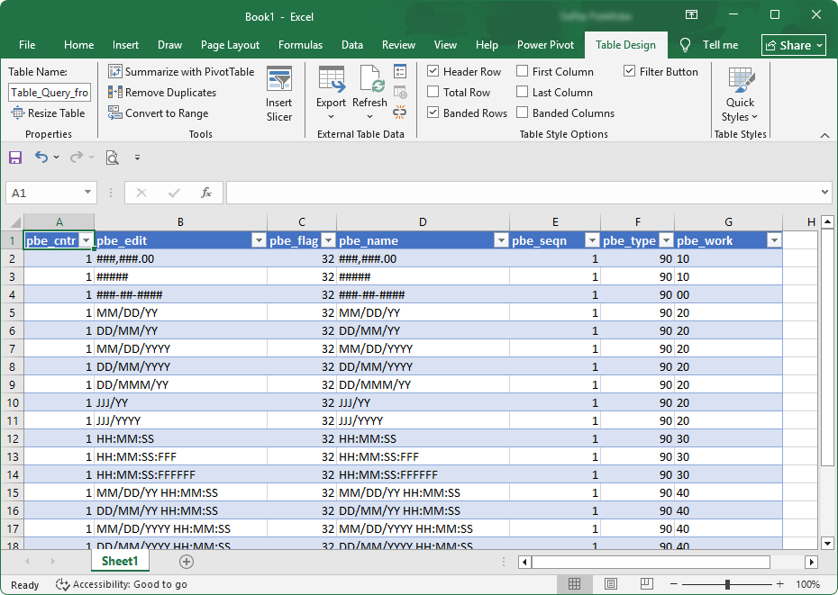
Task: Click inside the Table Name field
Action: [49, 92]
